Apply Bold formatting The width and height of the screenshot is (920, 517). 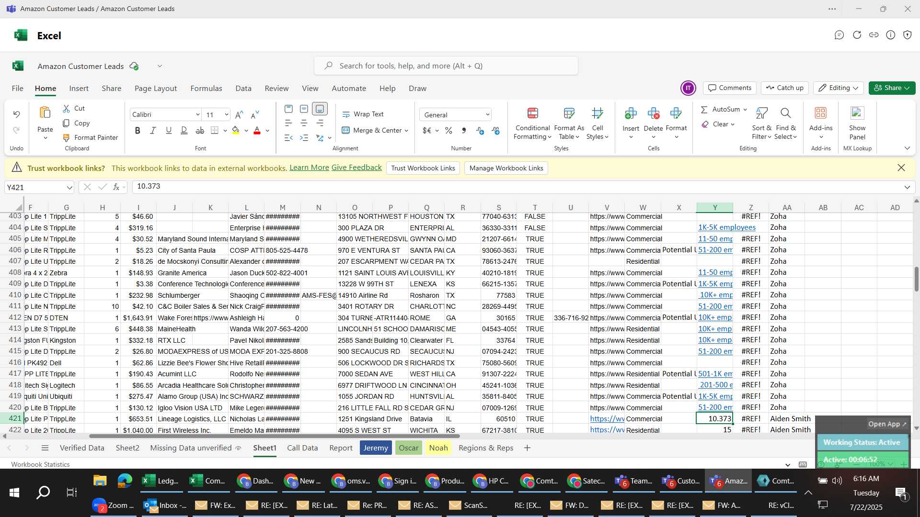click(x=138, y=130)
